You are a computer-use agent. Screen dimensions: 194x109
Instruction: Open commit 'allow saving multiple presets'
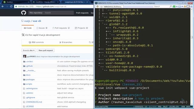coord(73,71)
